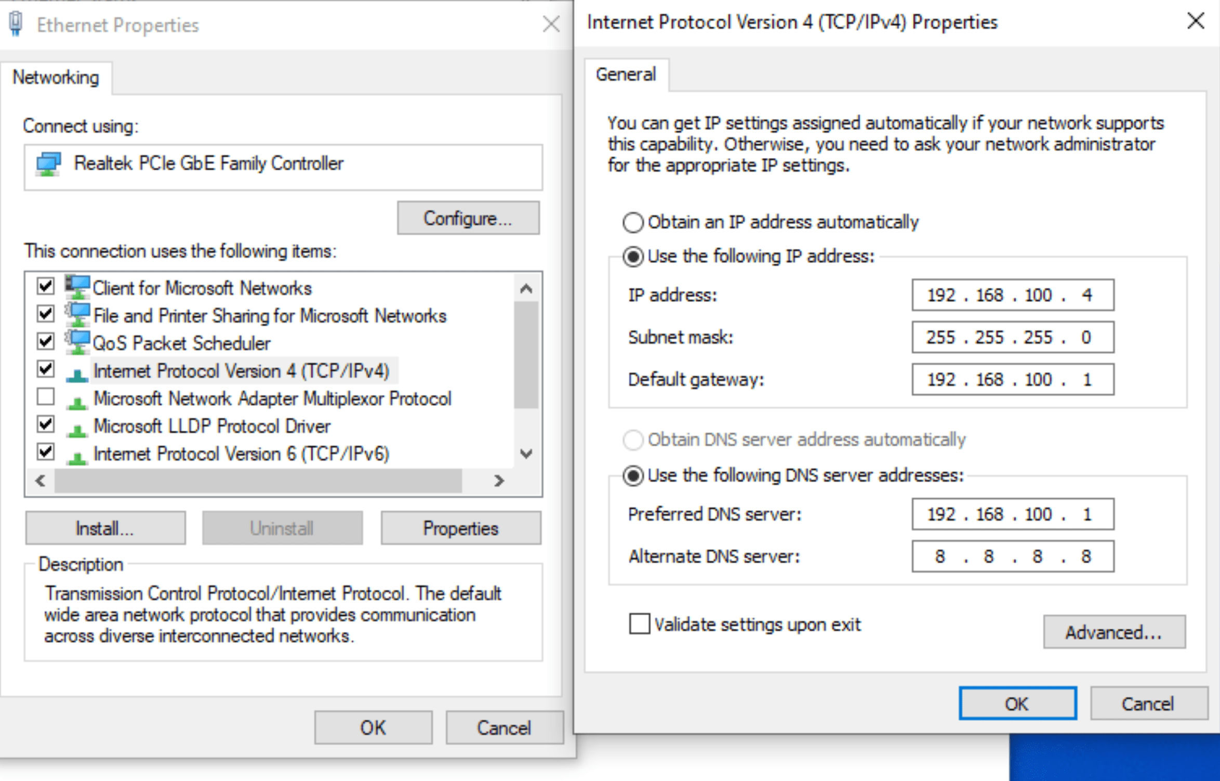The height and width of the screenshot is (781, 1220).
Task: Click the Client for Microsoft Networks icon
Action: pyautogui.click(x=77, y=287)
